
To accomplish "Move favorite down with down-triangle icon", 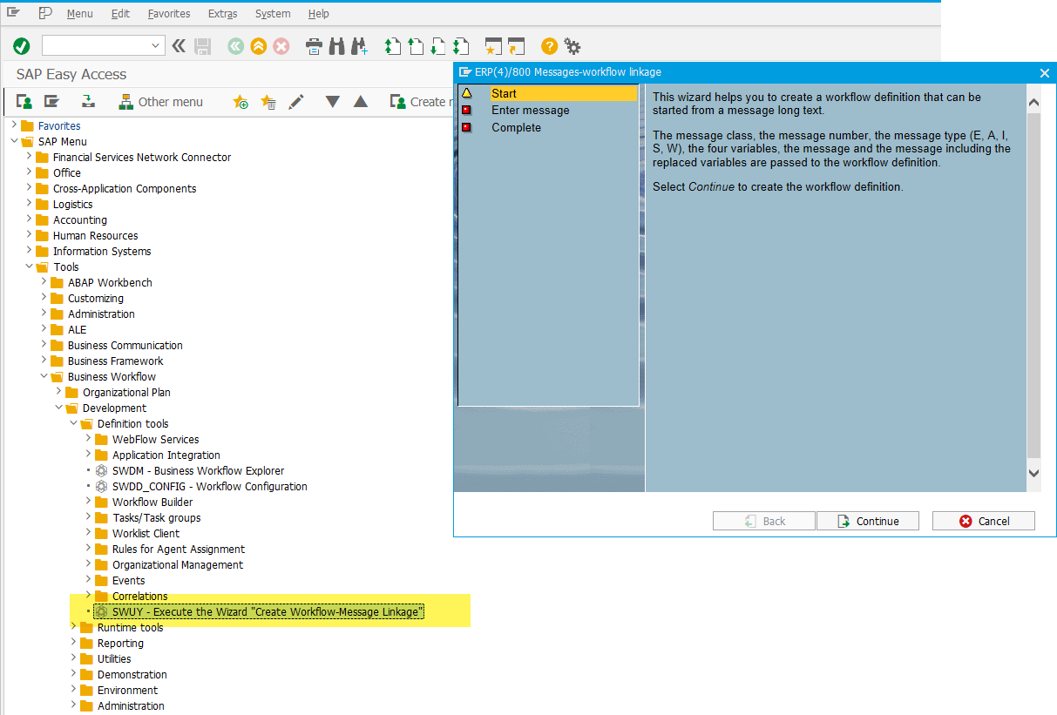I will click(332, 102).
